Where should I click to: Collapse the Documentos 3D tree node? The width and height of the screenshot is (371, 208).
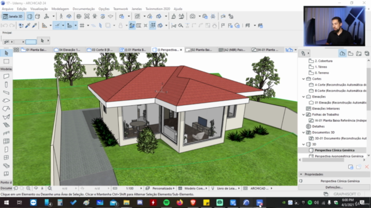303,132
